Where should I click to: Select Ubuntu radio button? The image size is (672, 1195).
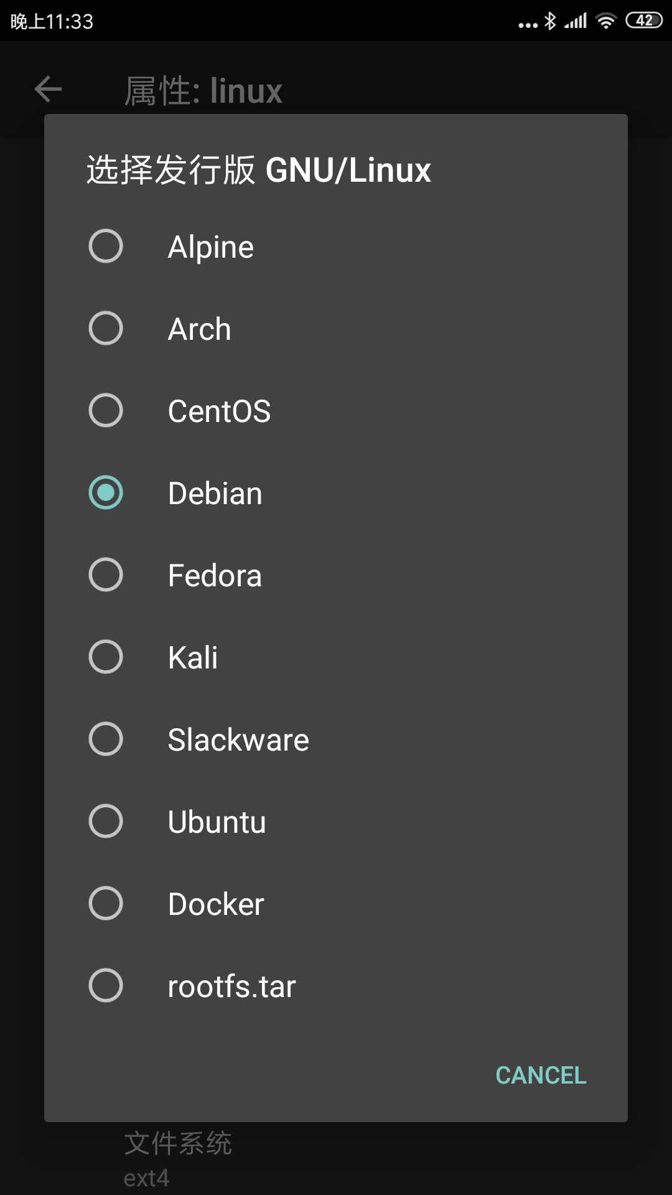pyautogui.click(x=106, y=821)
